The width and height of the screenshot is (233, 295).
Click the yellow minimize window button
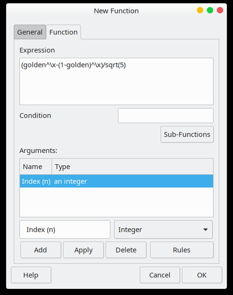tap(200, 10)
